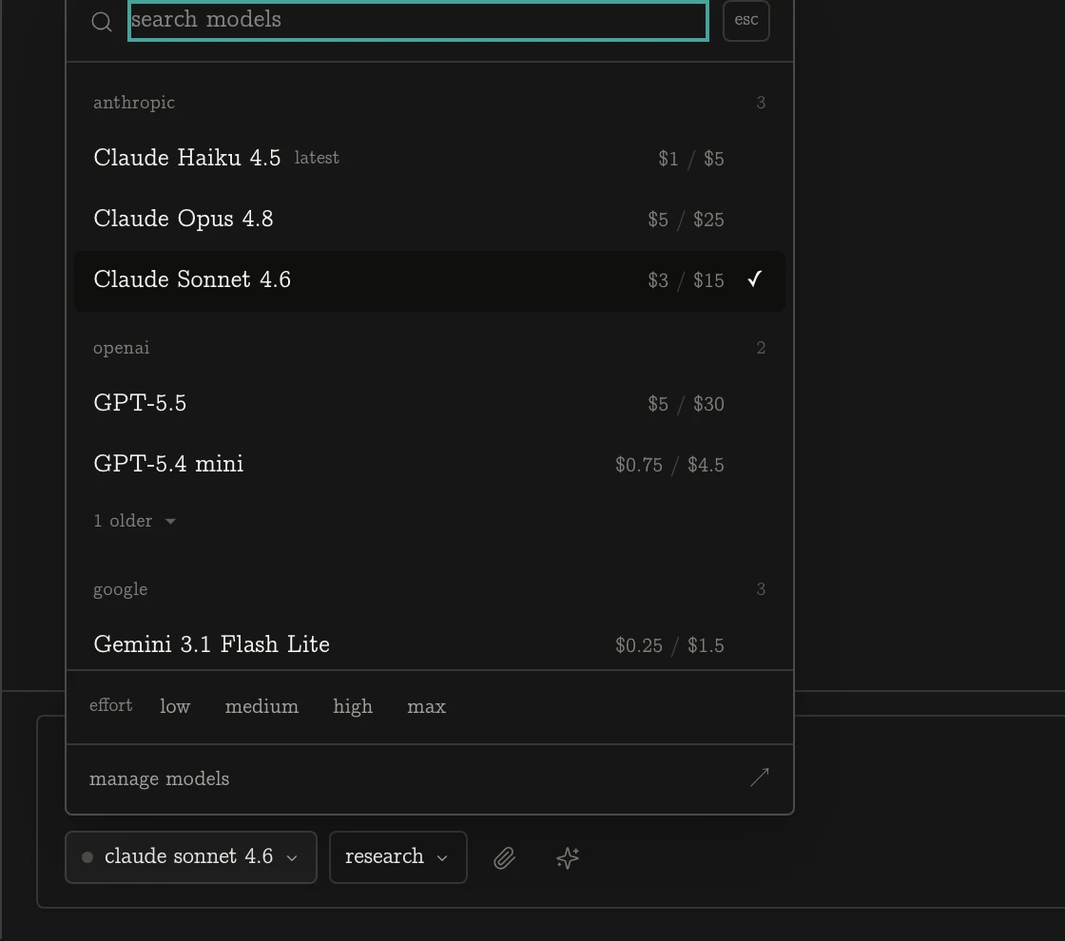Select Claude Opus 4.8 model

point(429,220)
